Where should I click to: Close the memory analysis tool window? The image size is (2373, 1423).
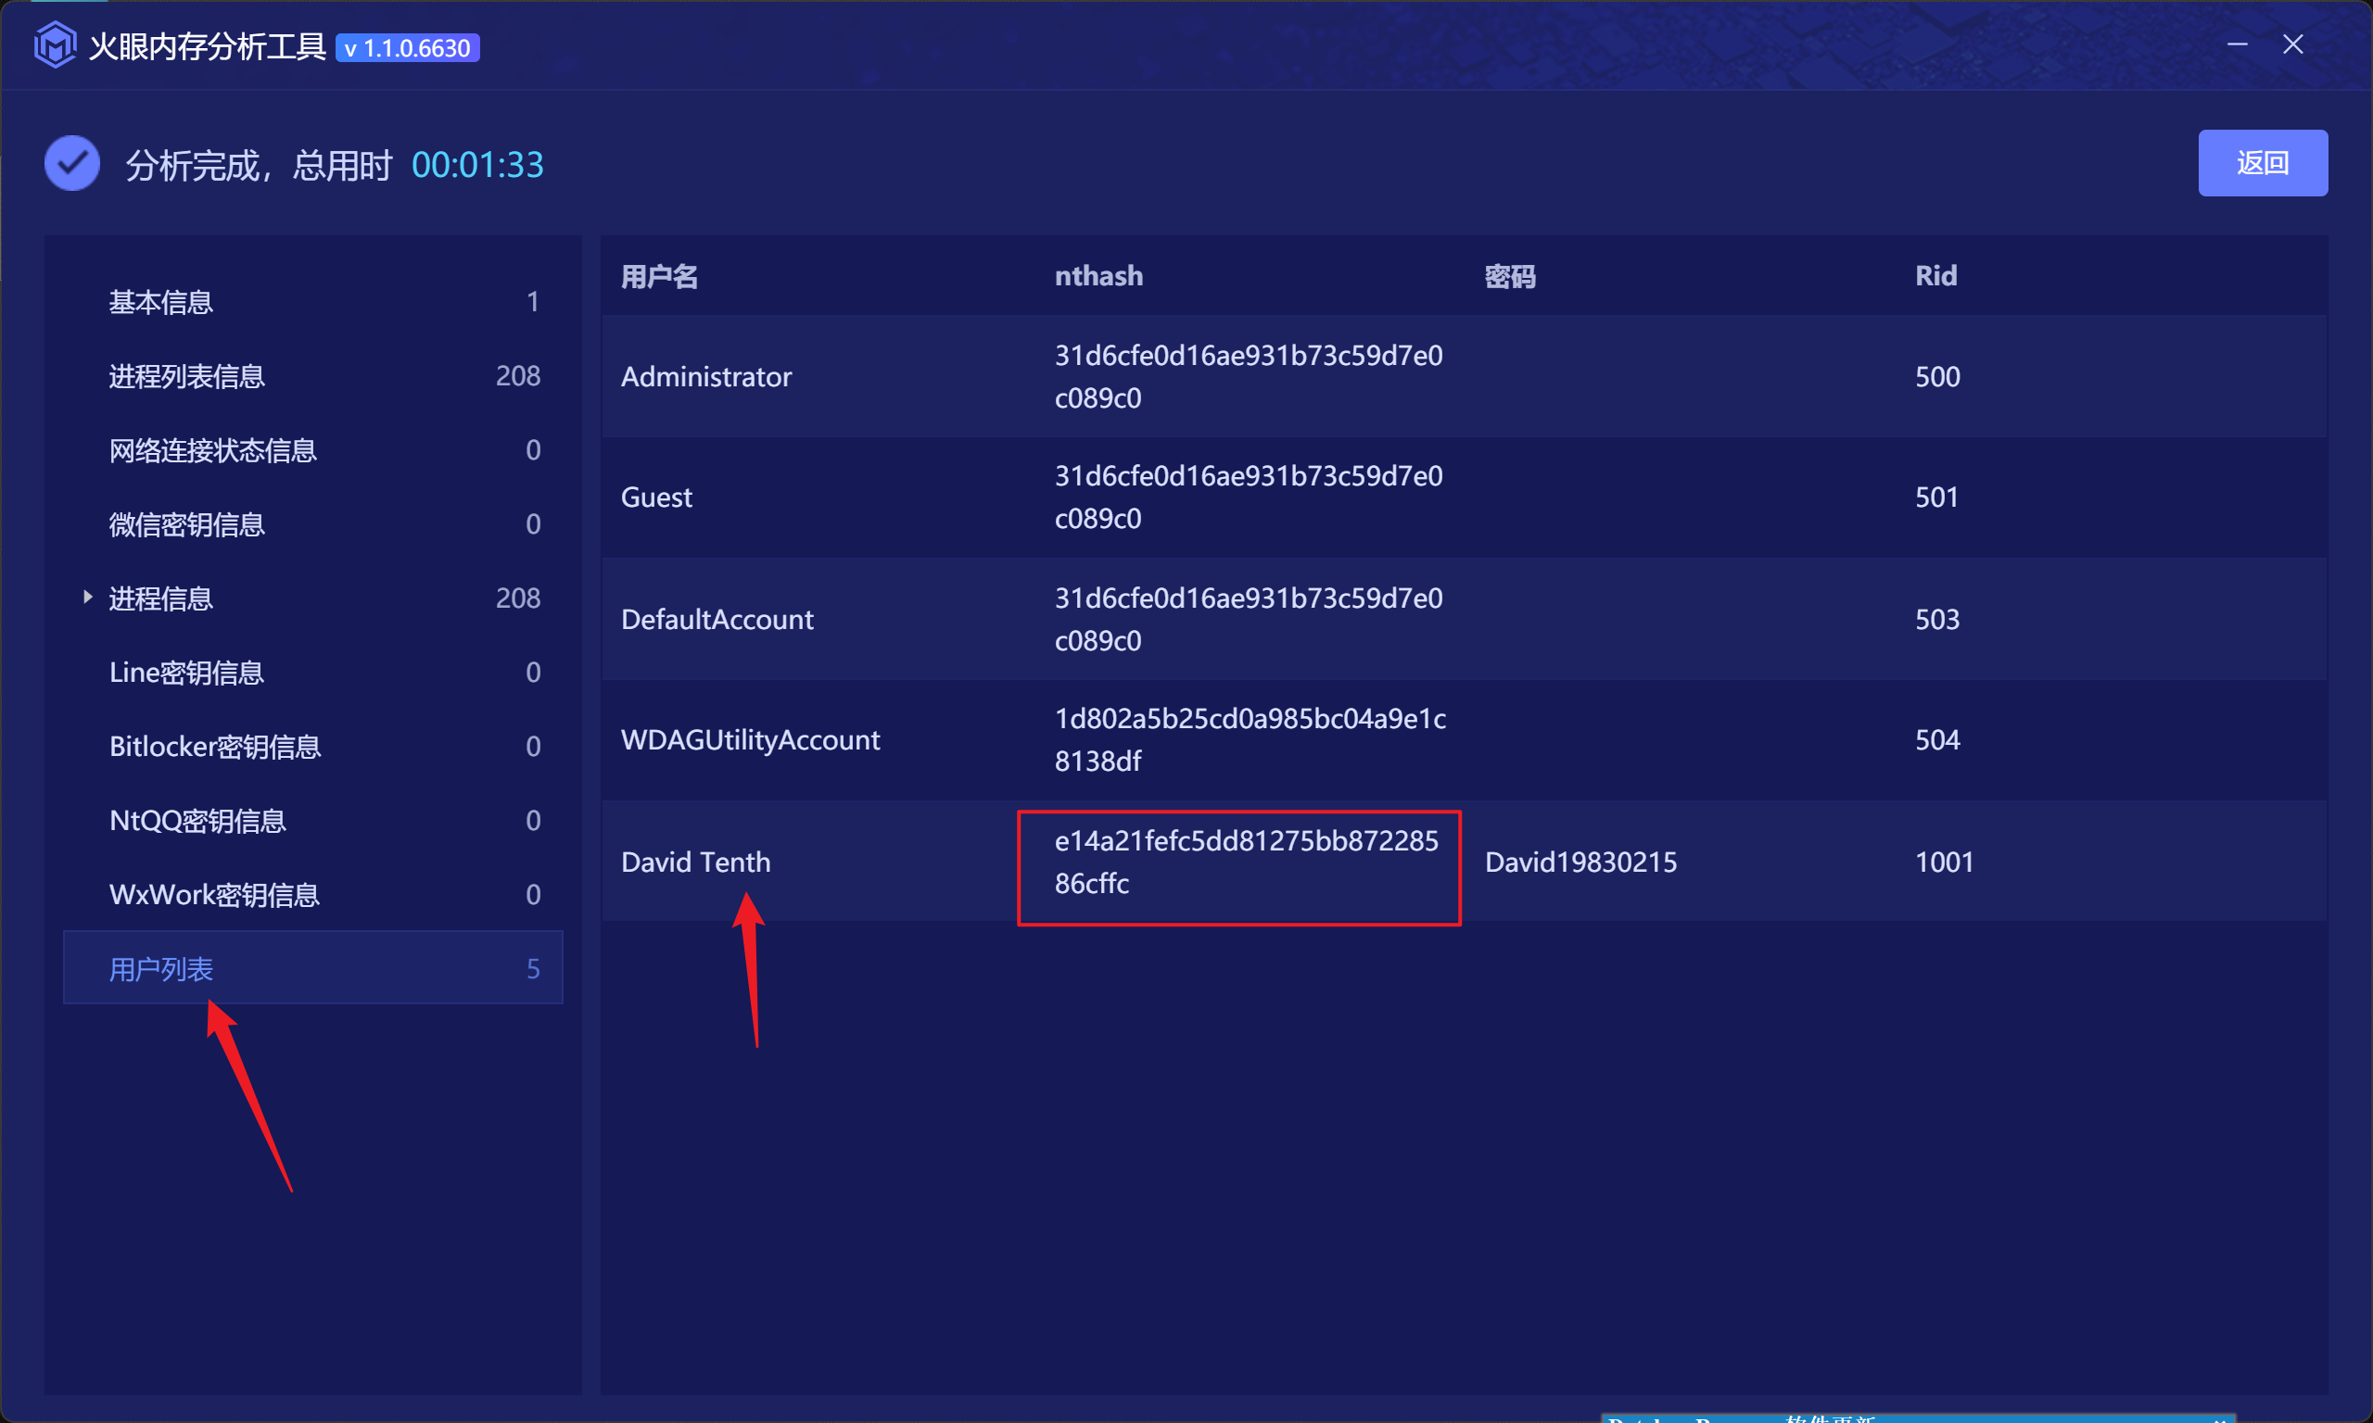click(2292, 44)
